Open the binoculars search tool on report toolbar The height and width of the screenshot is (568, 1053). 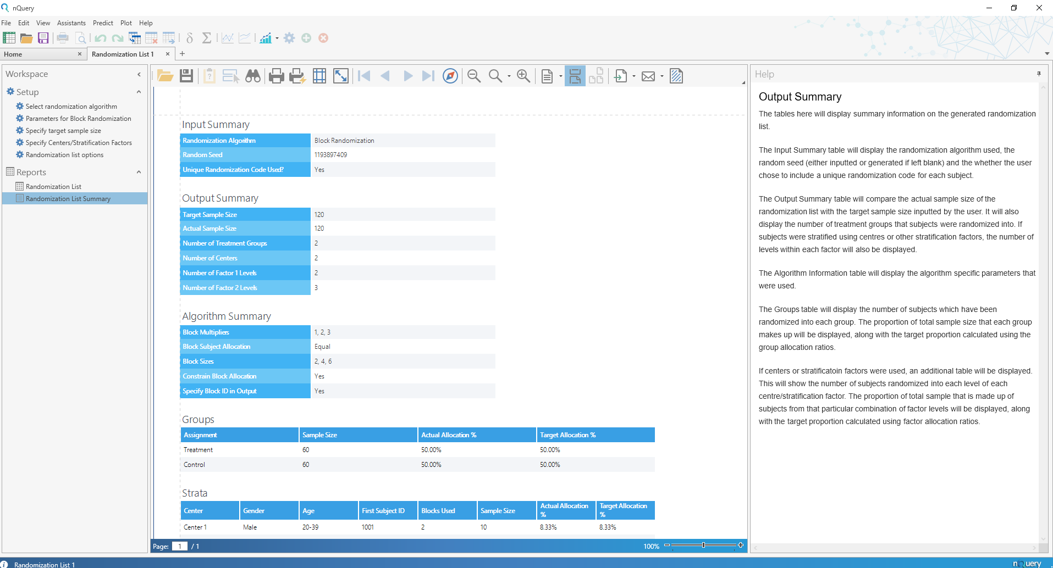(x=252, y=76)
